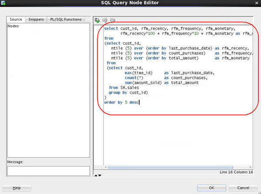Click the Redo icon in editor toolbar

113,20
